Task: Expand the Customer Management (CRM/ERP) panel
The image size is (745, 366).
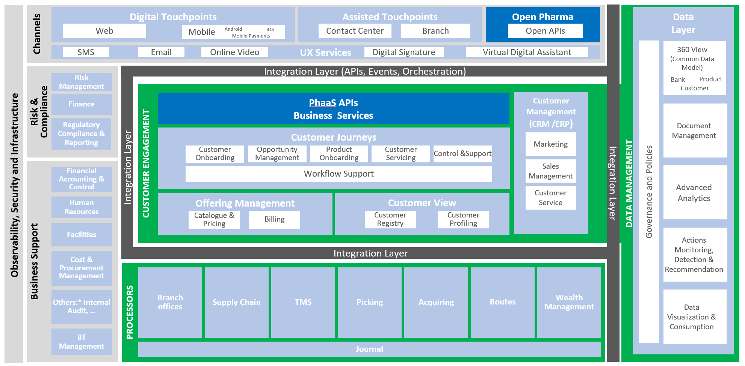Action: pos(550,111)
